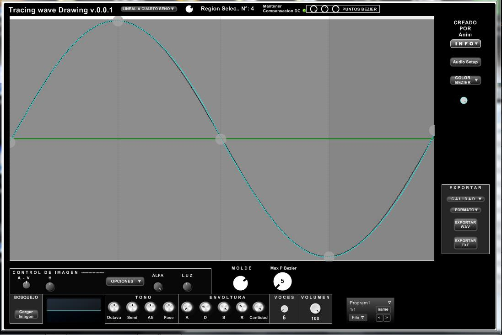Click the VOLUMEN value 100
The image size is (502, 335).
315,319
